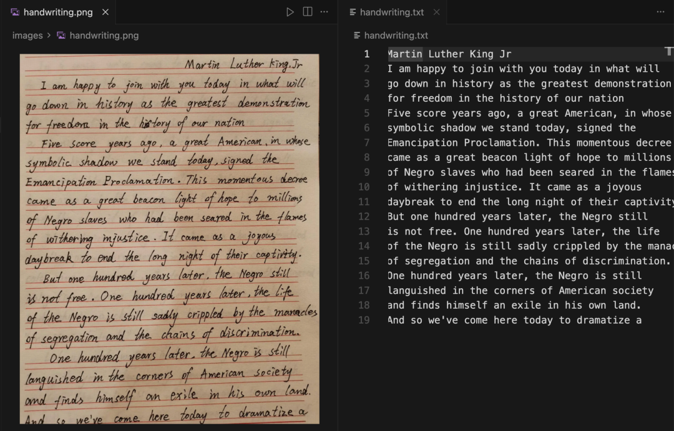Open More Actions menu of right editor group
The image size is (674, 431).
click(x=660, y=12)
